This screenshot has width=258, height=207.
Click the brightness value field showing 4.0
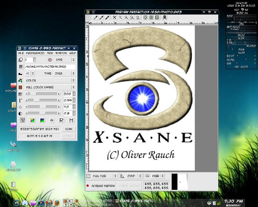click(68, 107)
